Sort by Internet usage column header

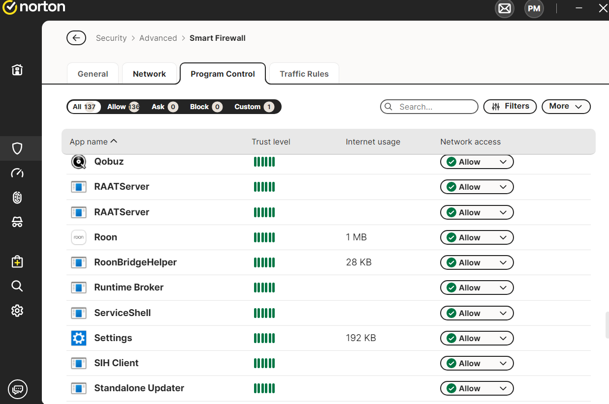pyautogui.click(x=373, y=142)
